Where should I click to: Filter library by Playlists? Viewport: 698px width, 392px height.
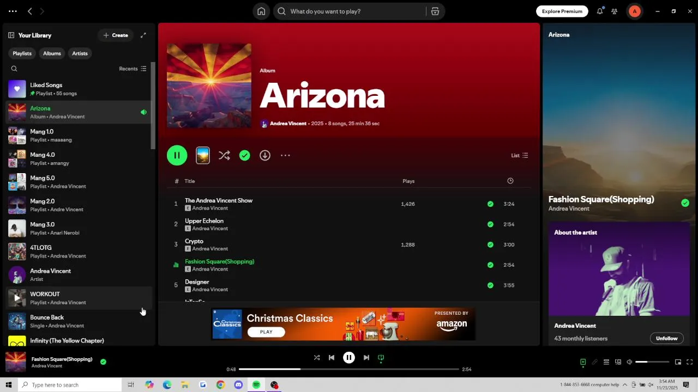(x=22, y=53)
